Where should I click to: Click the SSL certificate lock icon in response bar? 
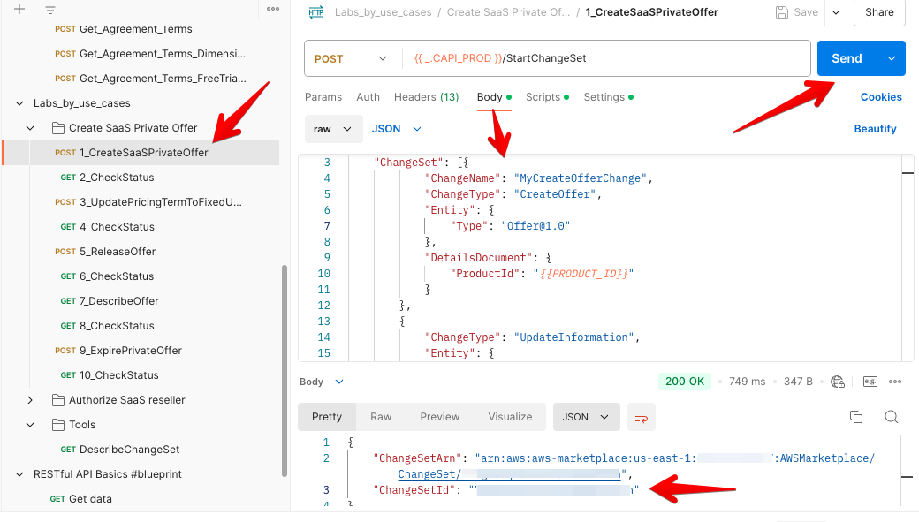coord(838,381)
